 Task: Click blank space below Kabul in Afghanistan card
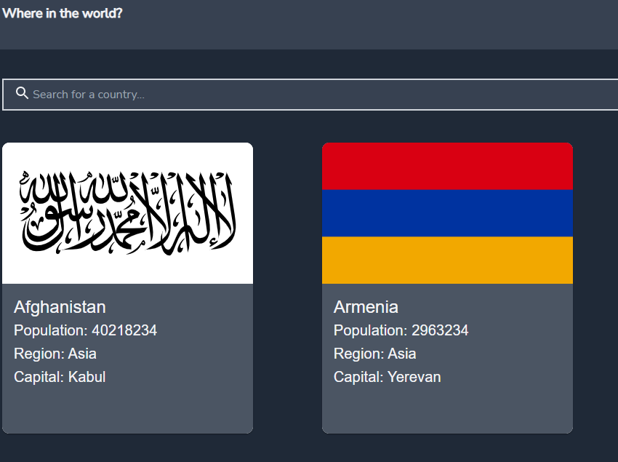pos(127,410)
